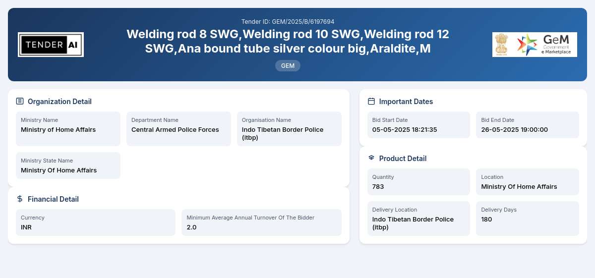Click the Financial Detail dollar icon
Image resolution: width=595 pixels, height=278 pixels.
pos(20,199)
